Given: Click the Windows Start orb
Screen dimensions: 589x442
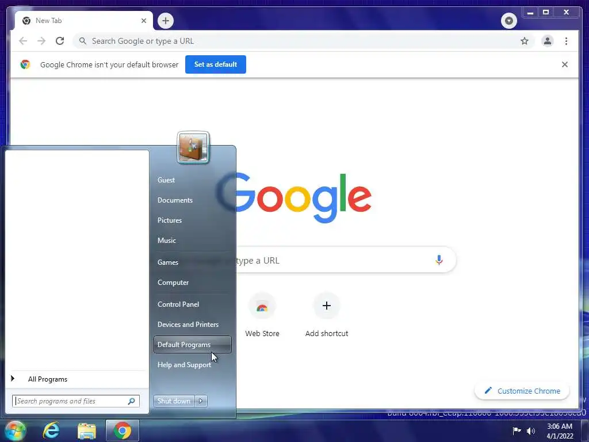Looking at the screenshot, I should [15, 430].
